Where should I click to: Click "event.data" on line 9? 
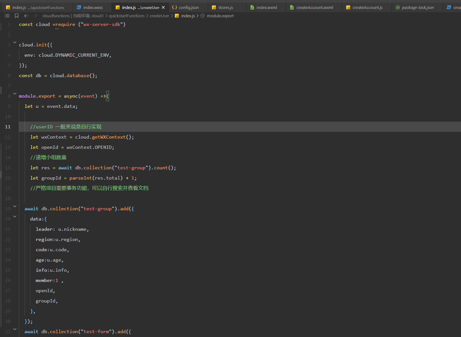point(61,106)
